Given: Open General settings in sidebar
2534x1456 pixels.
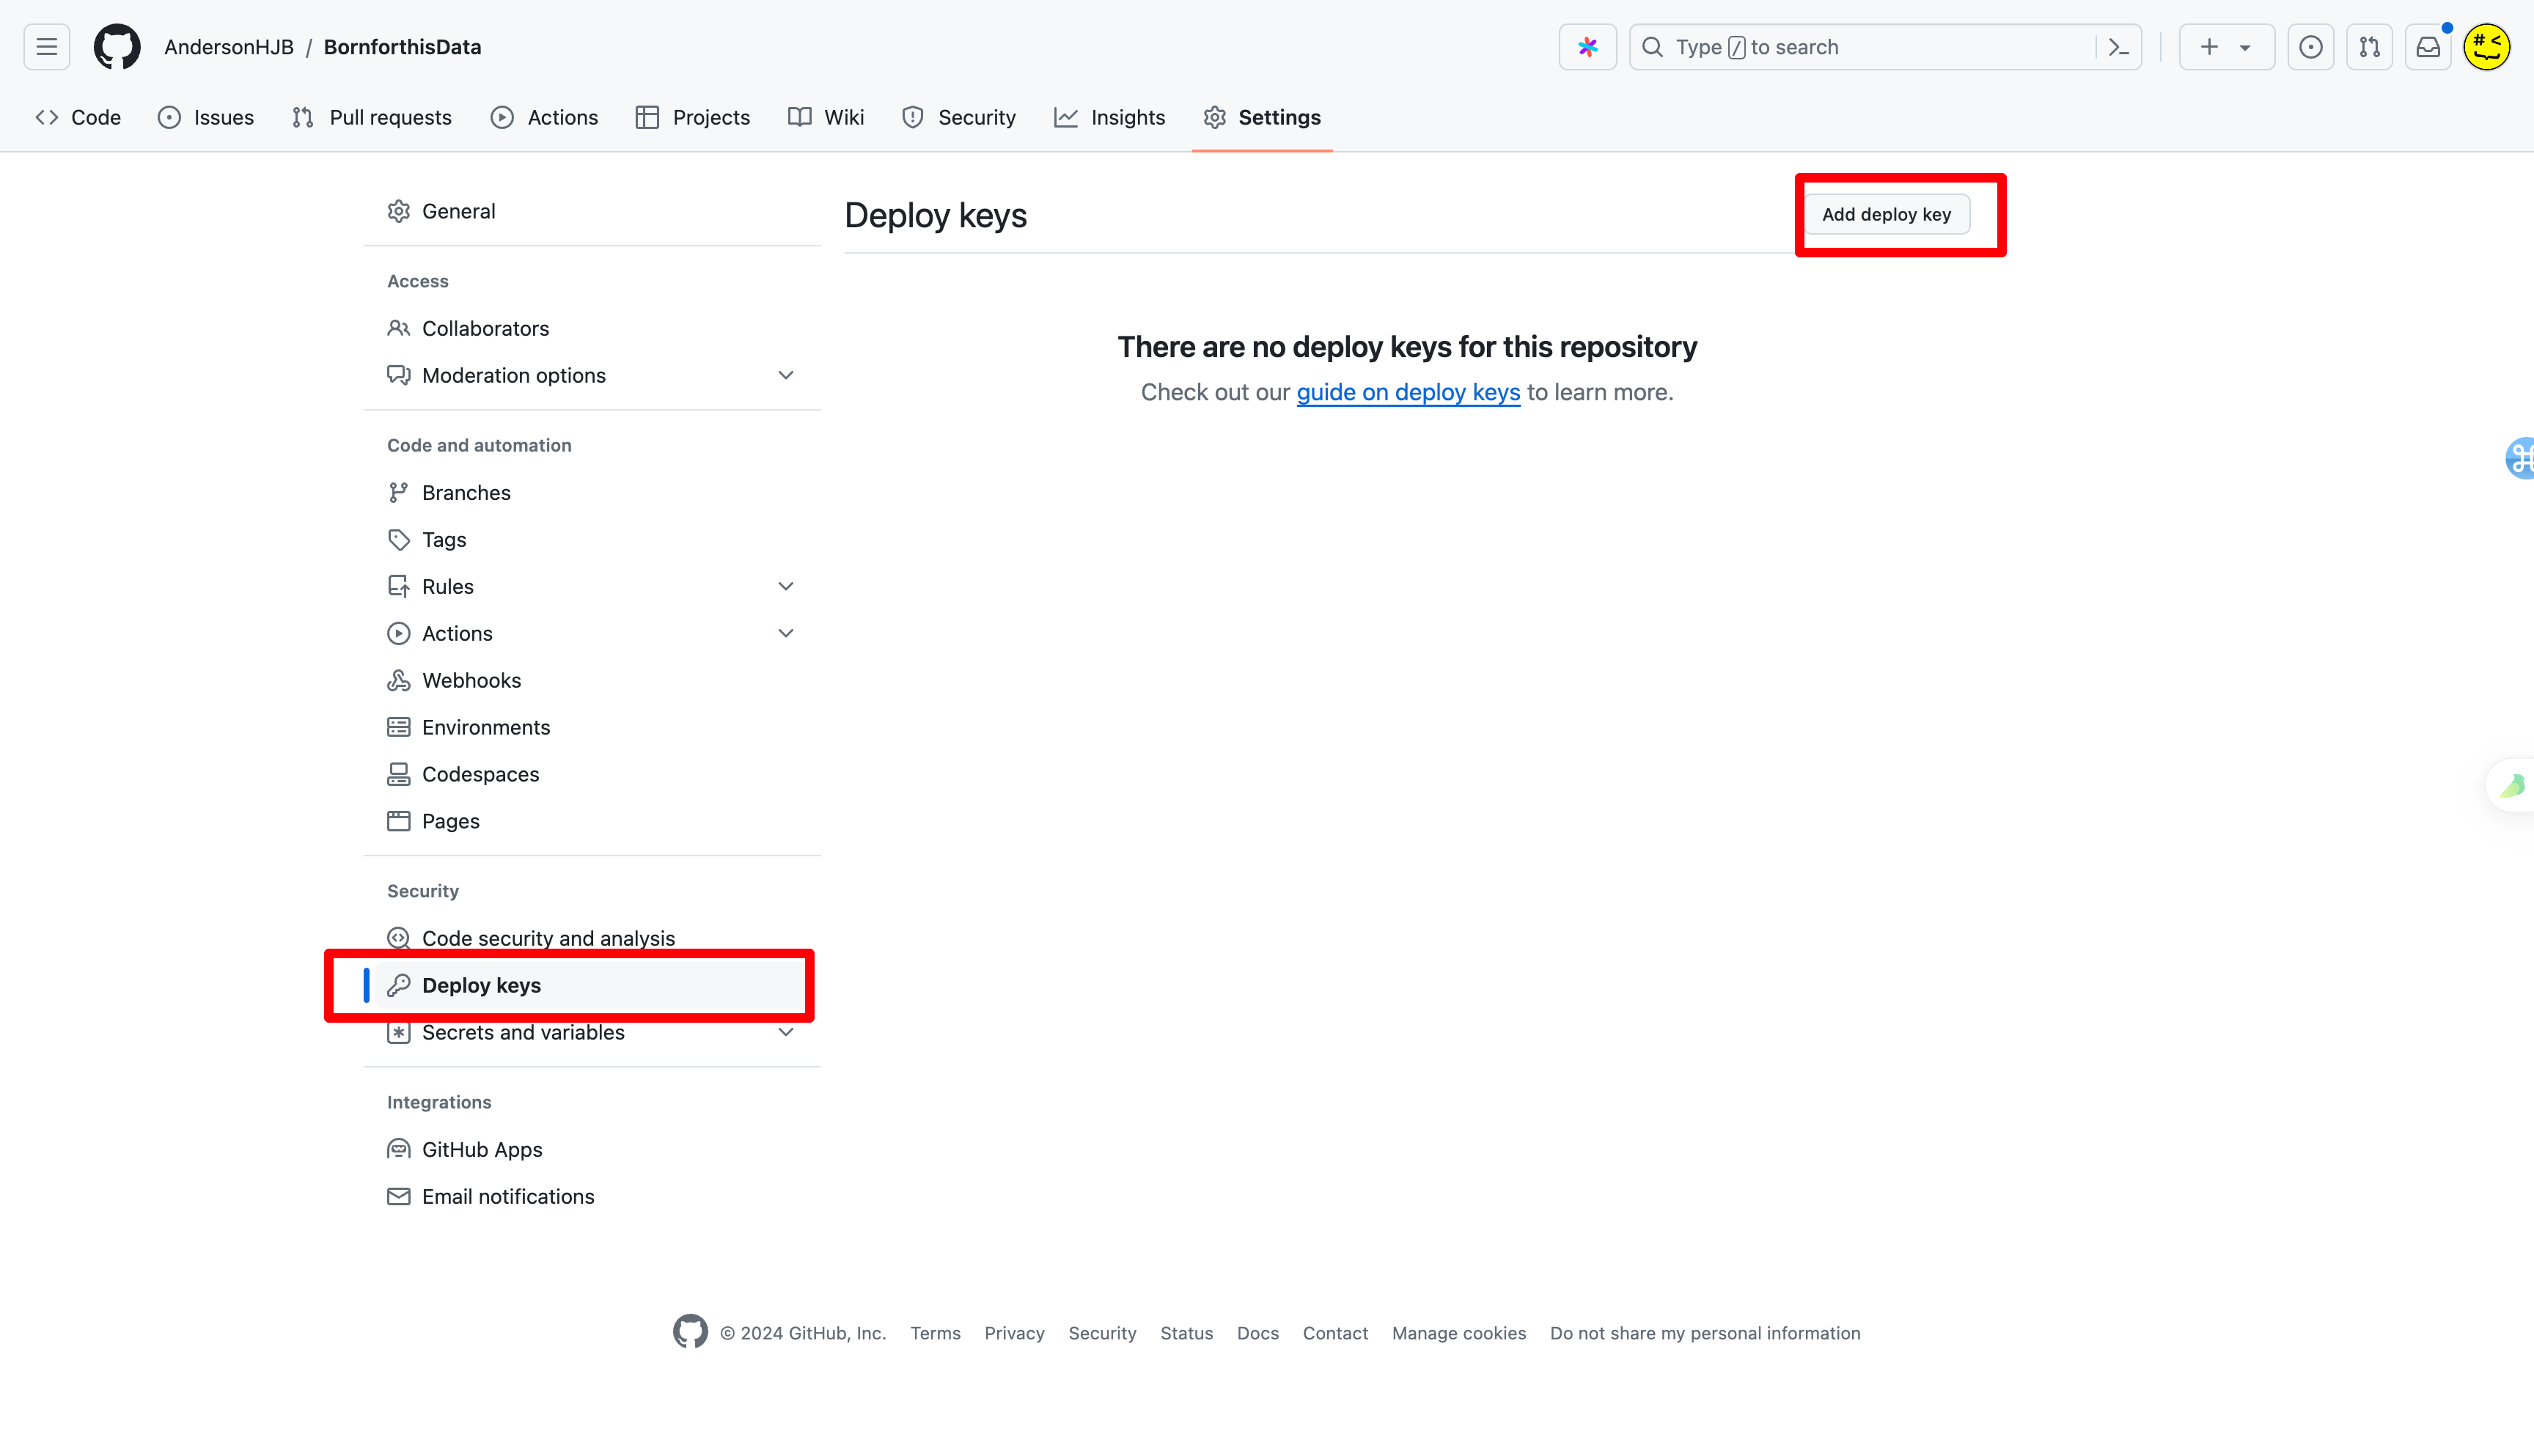Looking at the screenshot, I should (x=592, y=211).
